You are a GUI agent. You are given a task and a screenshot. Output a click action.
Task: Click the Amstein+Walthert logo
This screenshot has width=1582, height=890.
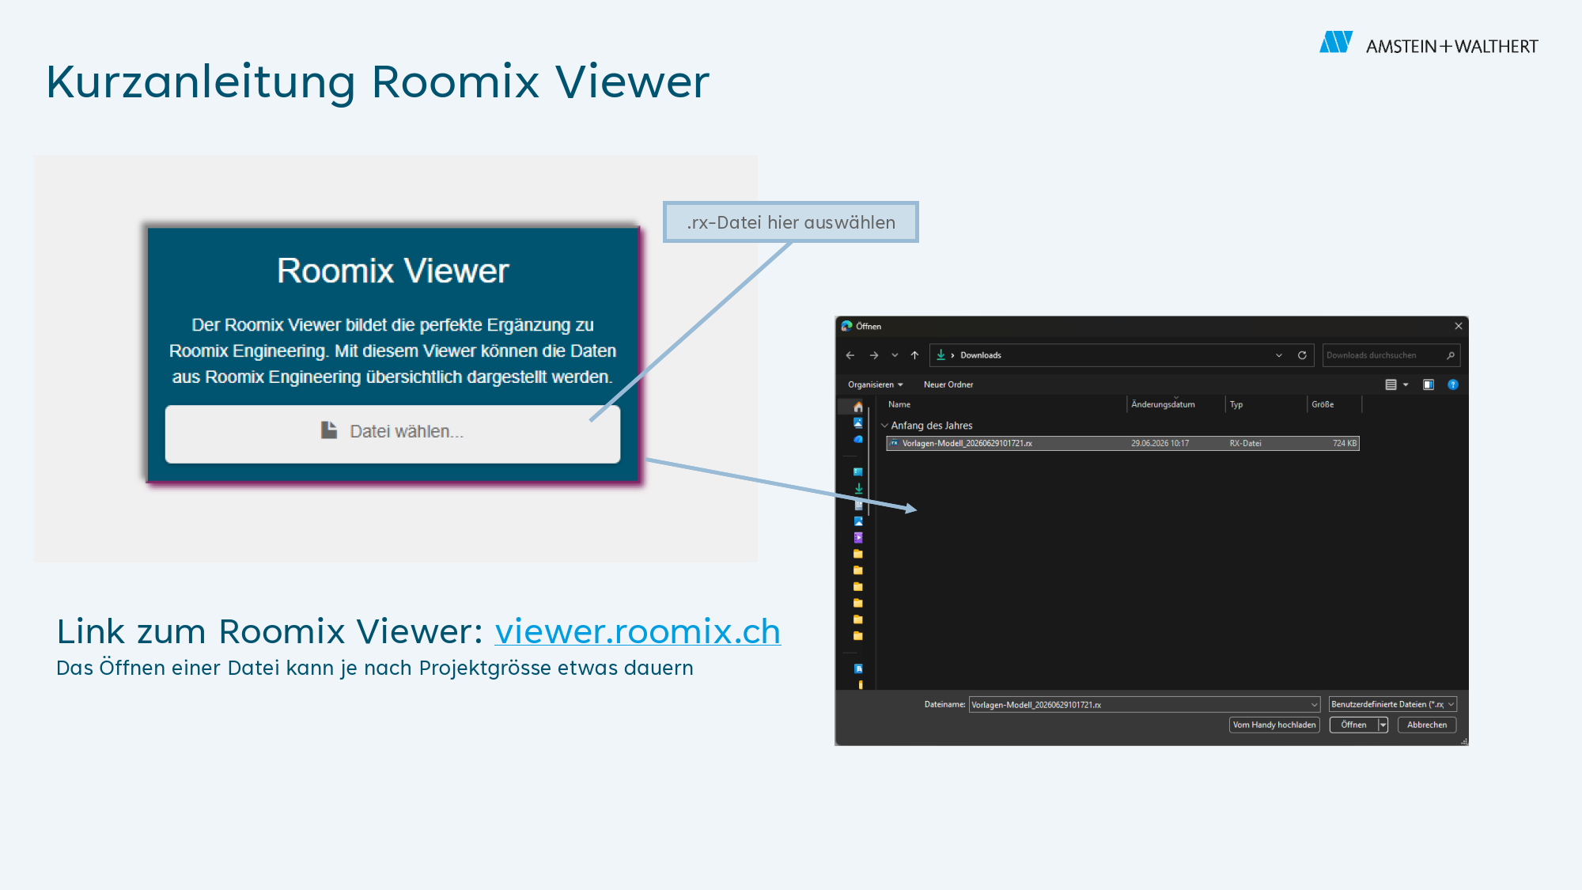[x=1429, y=44]
